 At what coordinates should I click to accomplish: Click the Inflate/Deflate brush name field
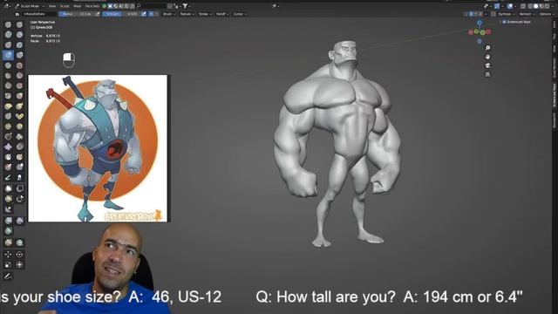[39, 14]
